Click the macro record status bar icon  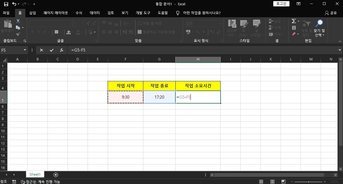point(14,182)
